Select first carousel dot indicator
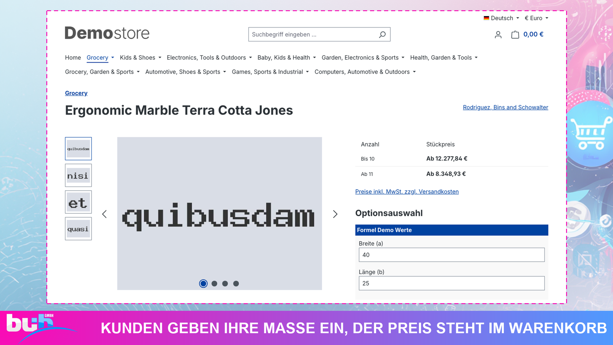This screenshot has width=613, height=345. point(203,283)
